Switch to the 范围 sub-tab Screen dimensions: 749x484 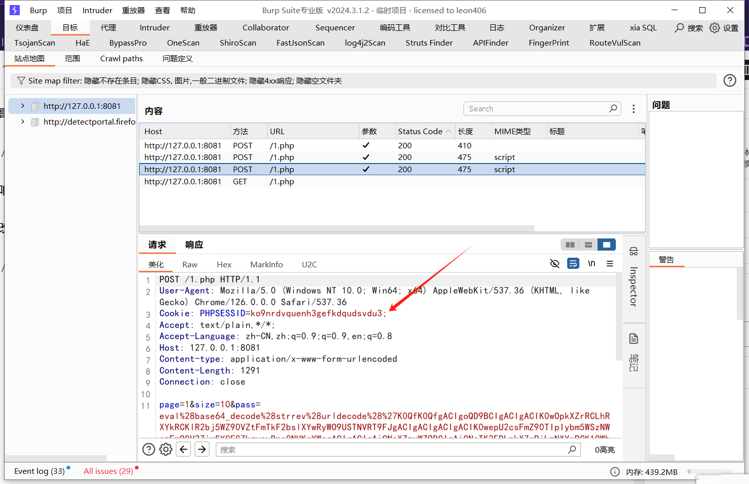[x=72, y=59]
